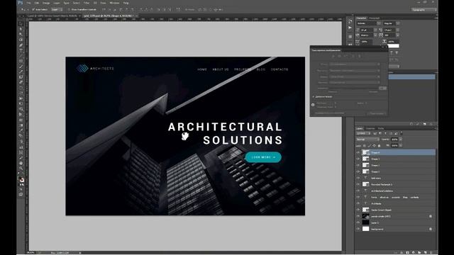Click the Fill value field
Screen dimensions: 454x255
(x=394, y=146)
